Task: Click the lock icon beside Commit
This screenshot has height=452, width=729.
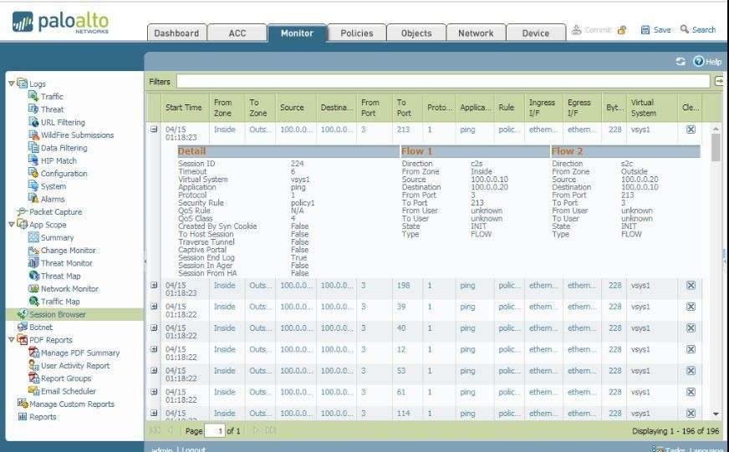Action: click(621, 30)
